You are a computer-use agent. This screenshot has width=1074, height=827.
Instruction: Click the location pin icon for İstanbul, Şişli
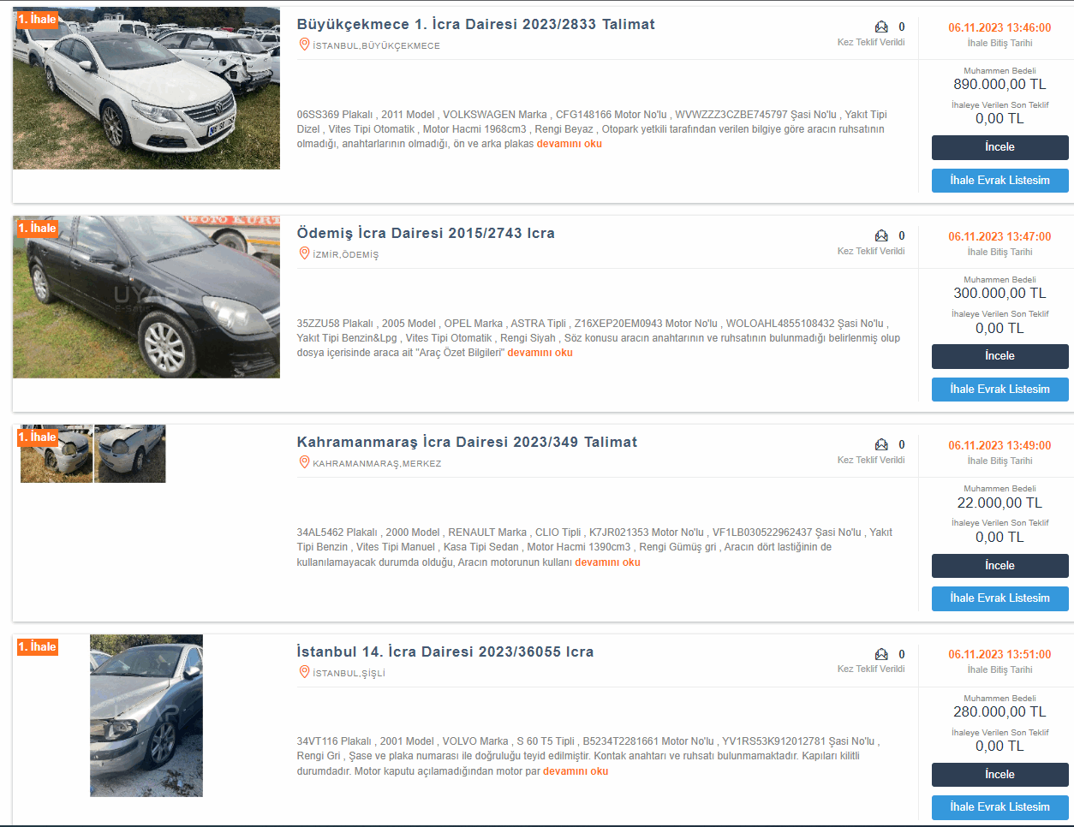[x=303, y=672]
